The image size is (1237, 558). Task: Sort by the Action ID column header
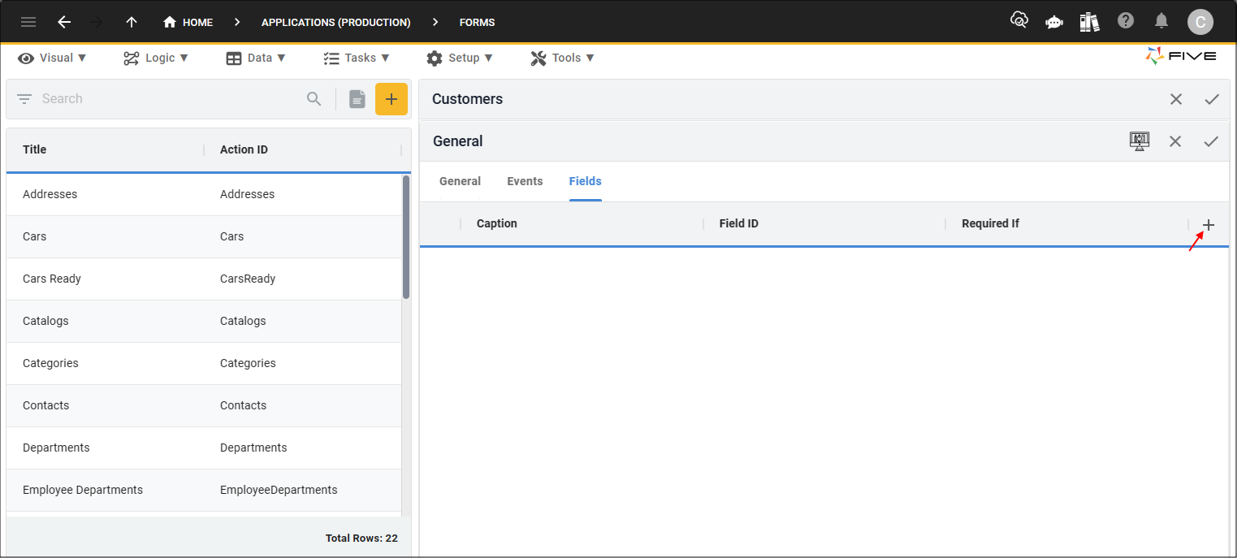[x=244, y=149]
